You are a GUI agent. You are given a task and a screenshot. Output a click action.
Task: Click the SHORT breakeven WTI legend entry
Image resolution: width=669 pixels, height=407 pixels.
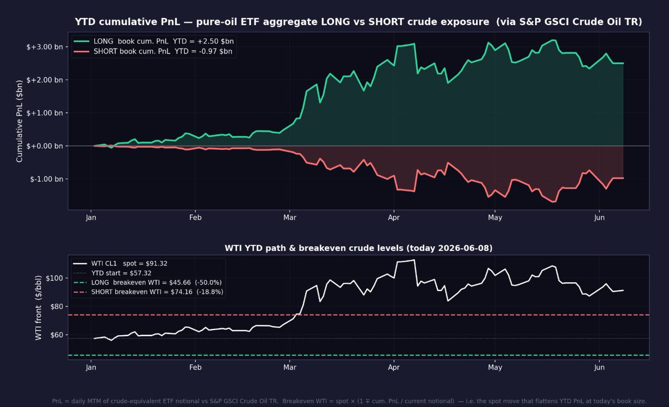click(x=149, y=293)
